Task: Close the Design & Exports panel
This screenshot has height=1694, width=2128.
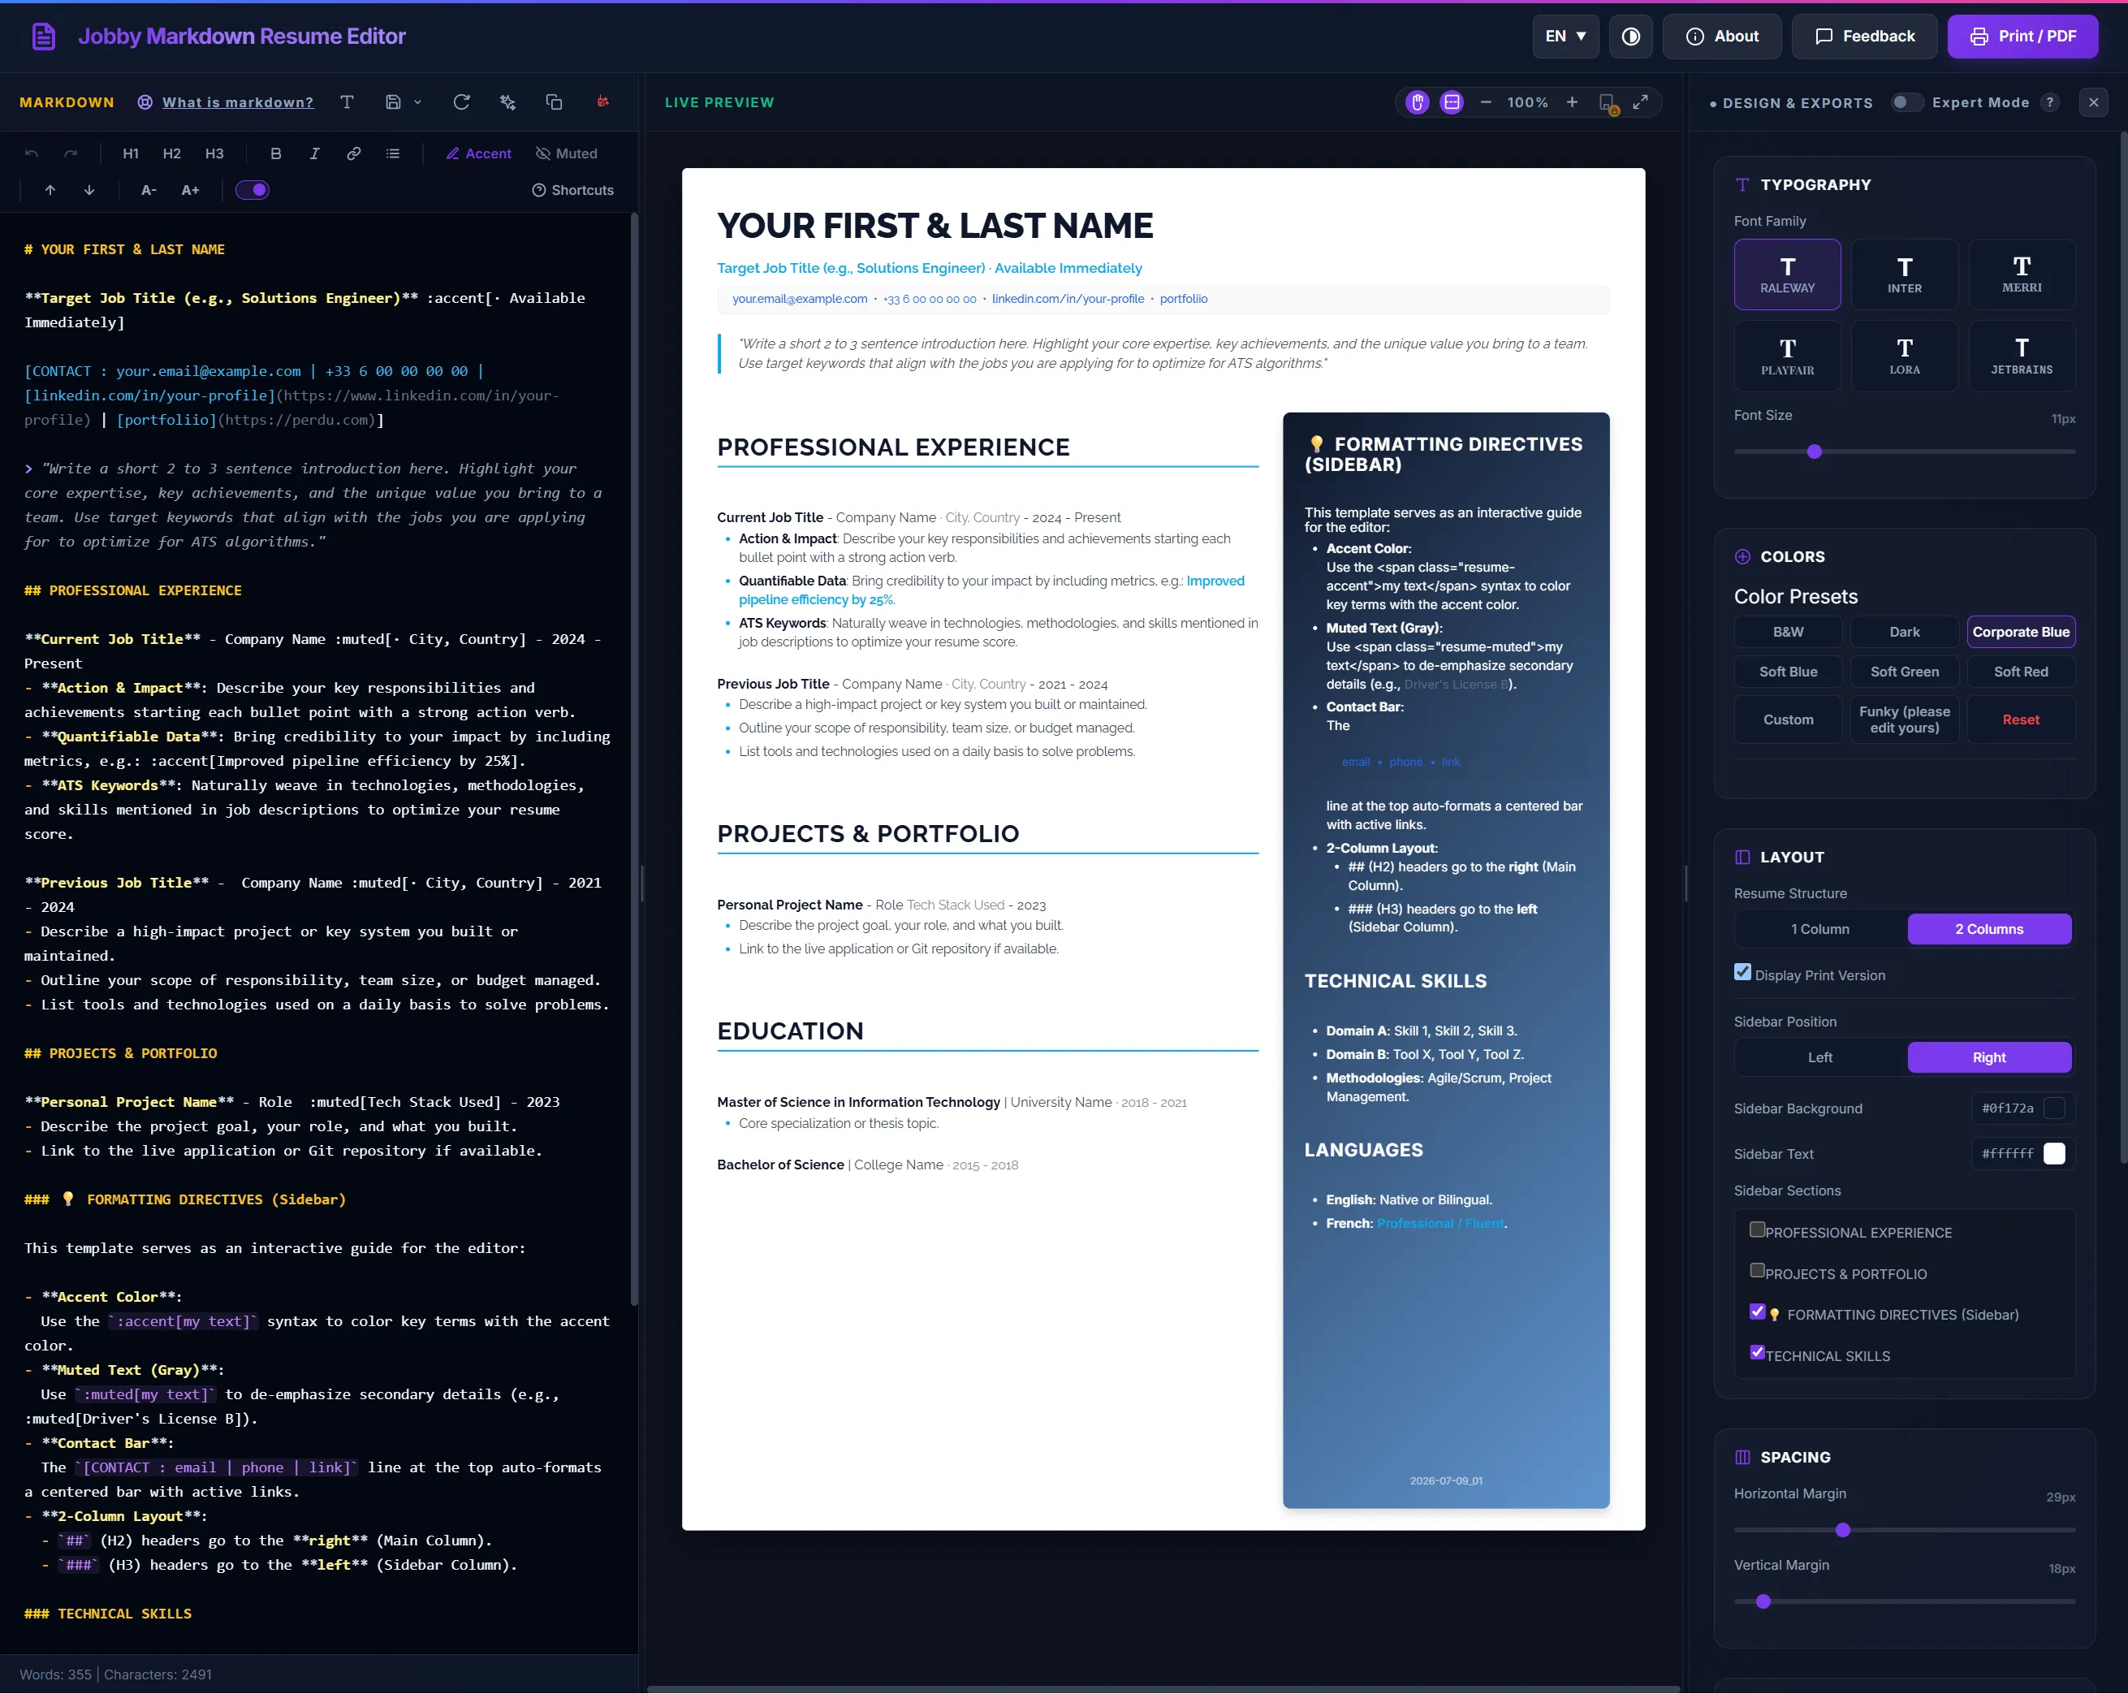Action: pyautogui.click(x=2093, y=102)
